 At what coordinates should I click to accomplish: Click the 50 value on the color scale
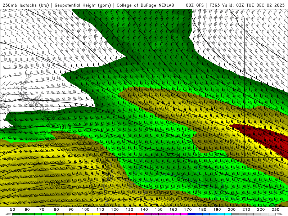tap(13, 210)
